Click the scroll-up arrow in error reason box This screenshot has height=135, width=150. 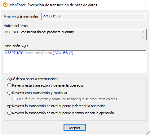(x=143, y=32)
